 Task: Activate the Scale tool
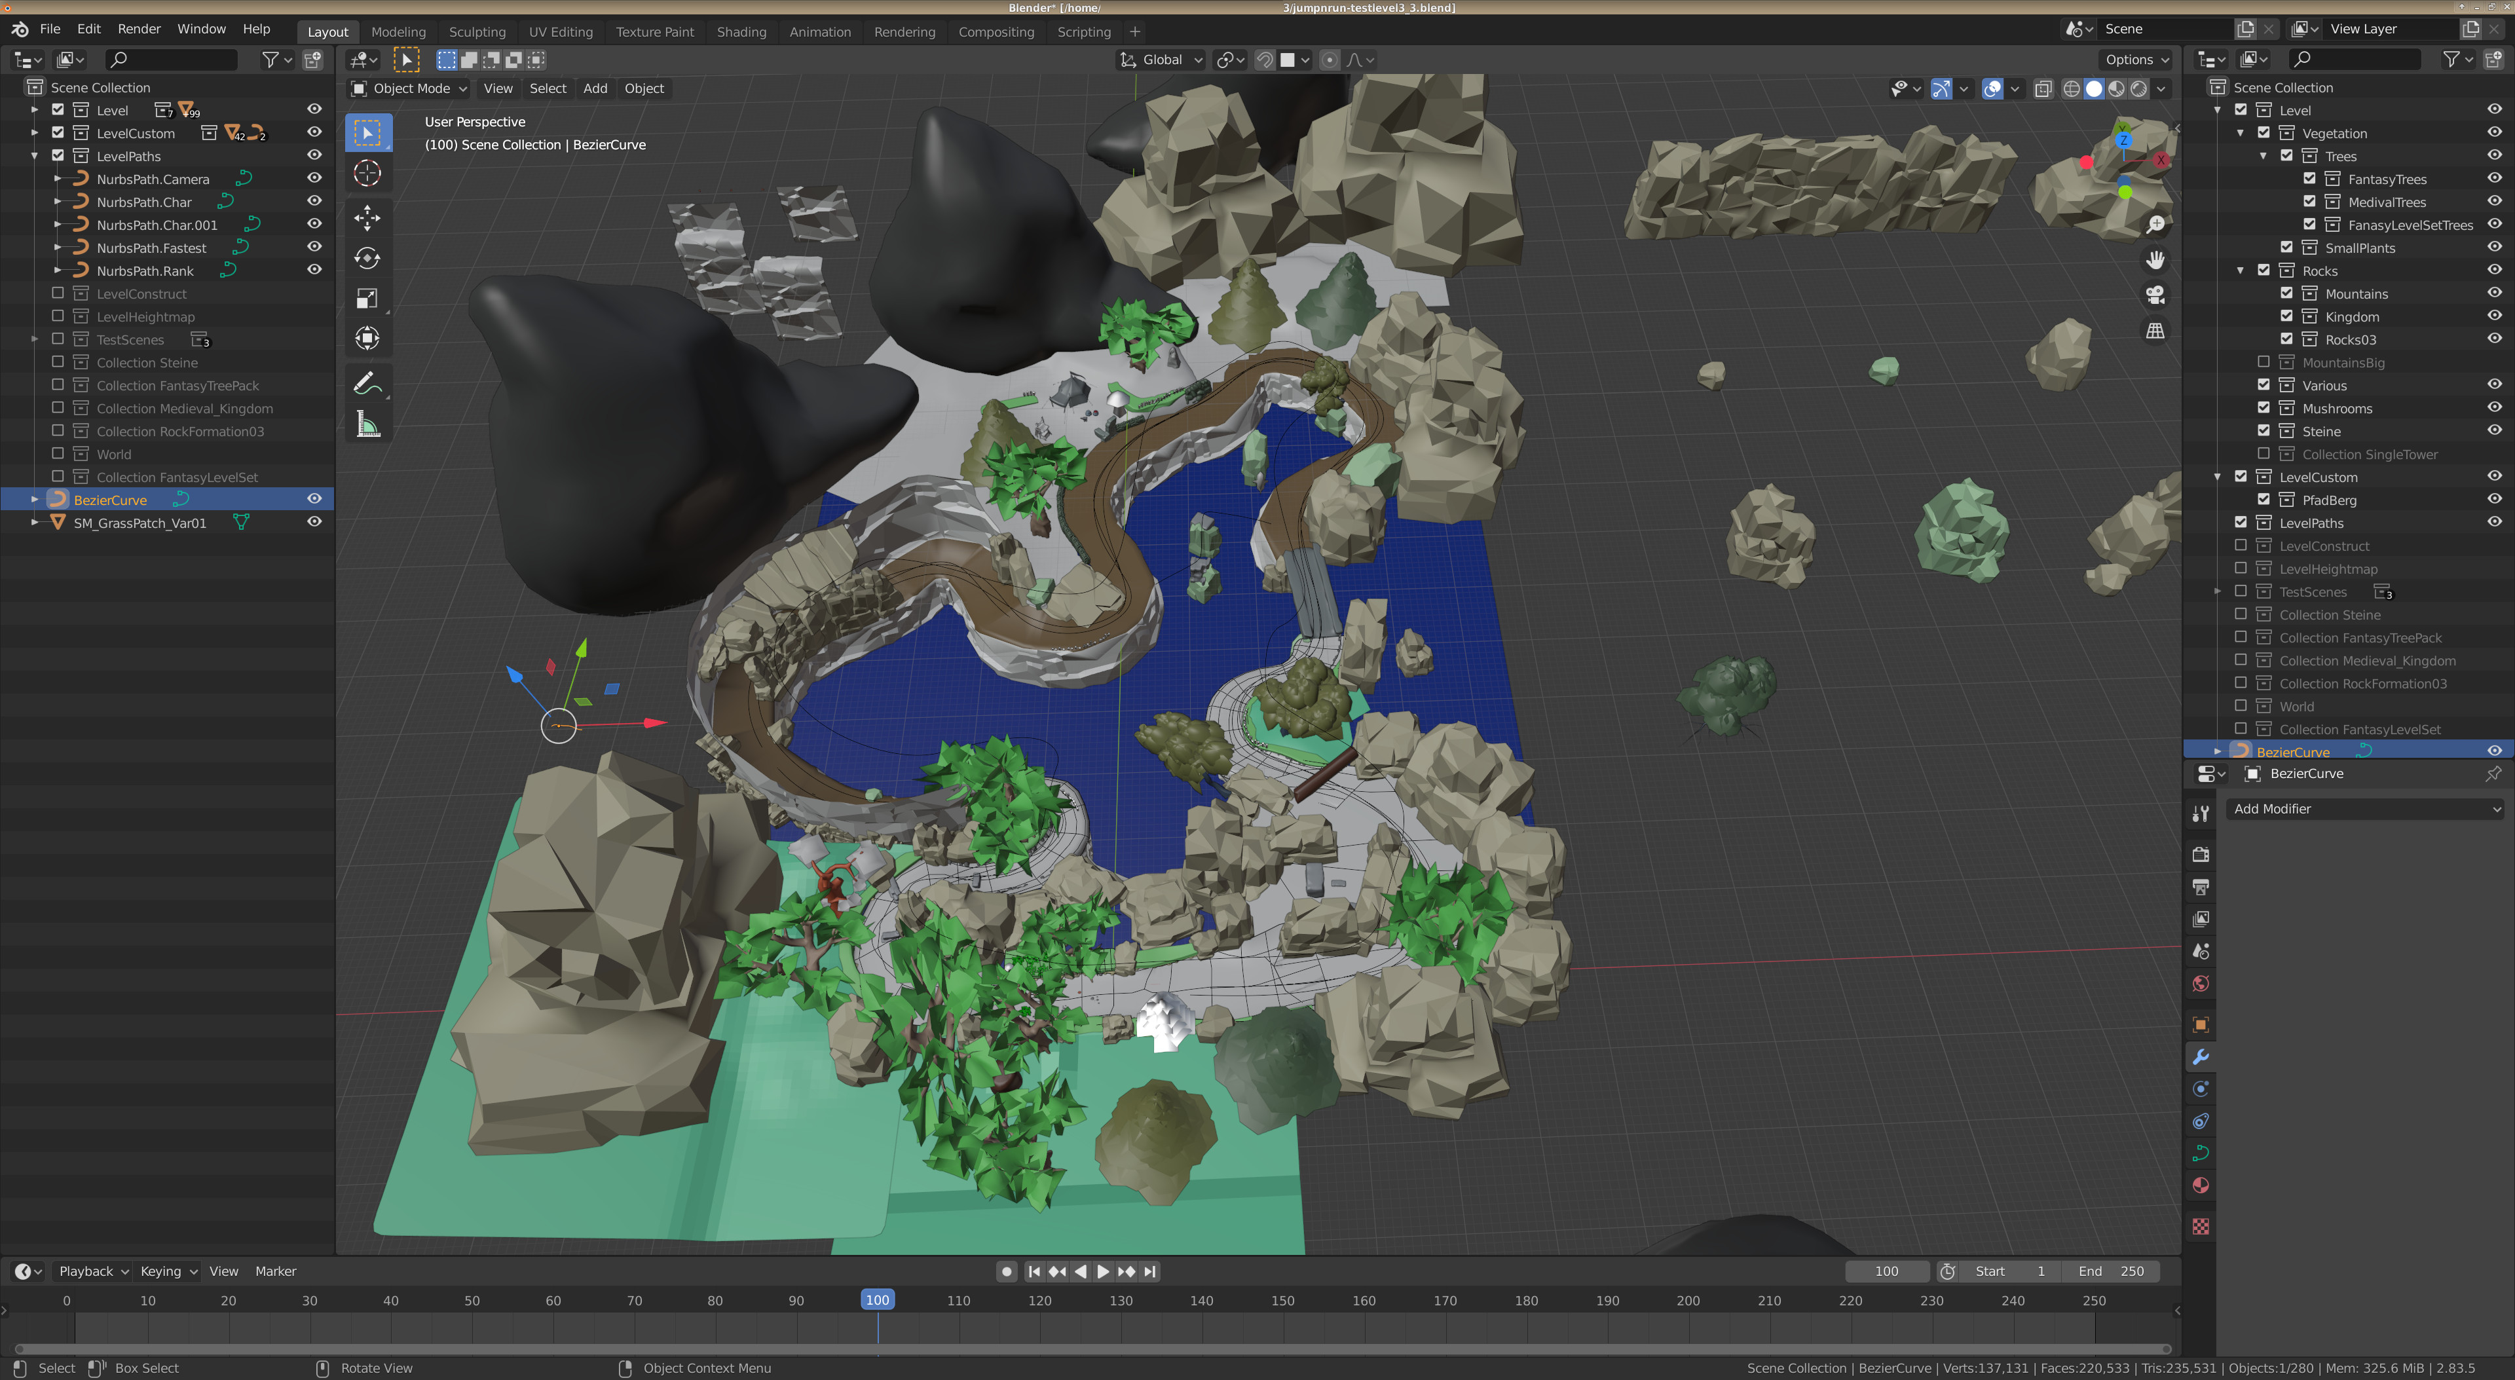pos(367,298)
